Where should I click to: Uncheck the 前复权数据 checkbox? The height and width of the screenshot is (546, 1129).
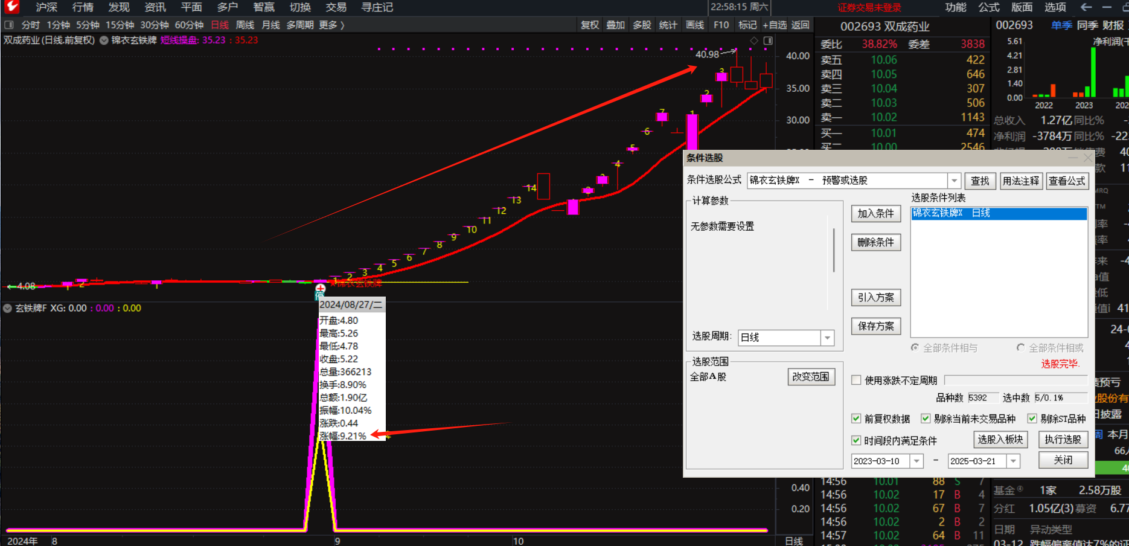pos(856,419)
